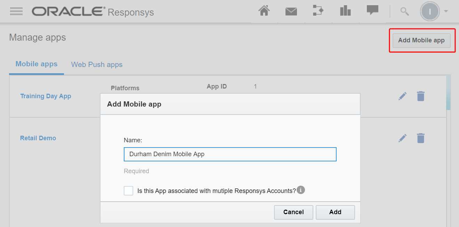Go to the Home icon
This screenshot has height=227, width=459.
point(264,11)
